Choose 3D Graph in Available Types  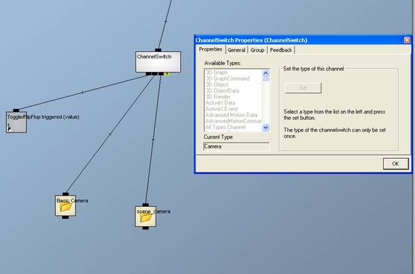217,70
